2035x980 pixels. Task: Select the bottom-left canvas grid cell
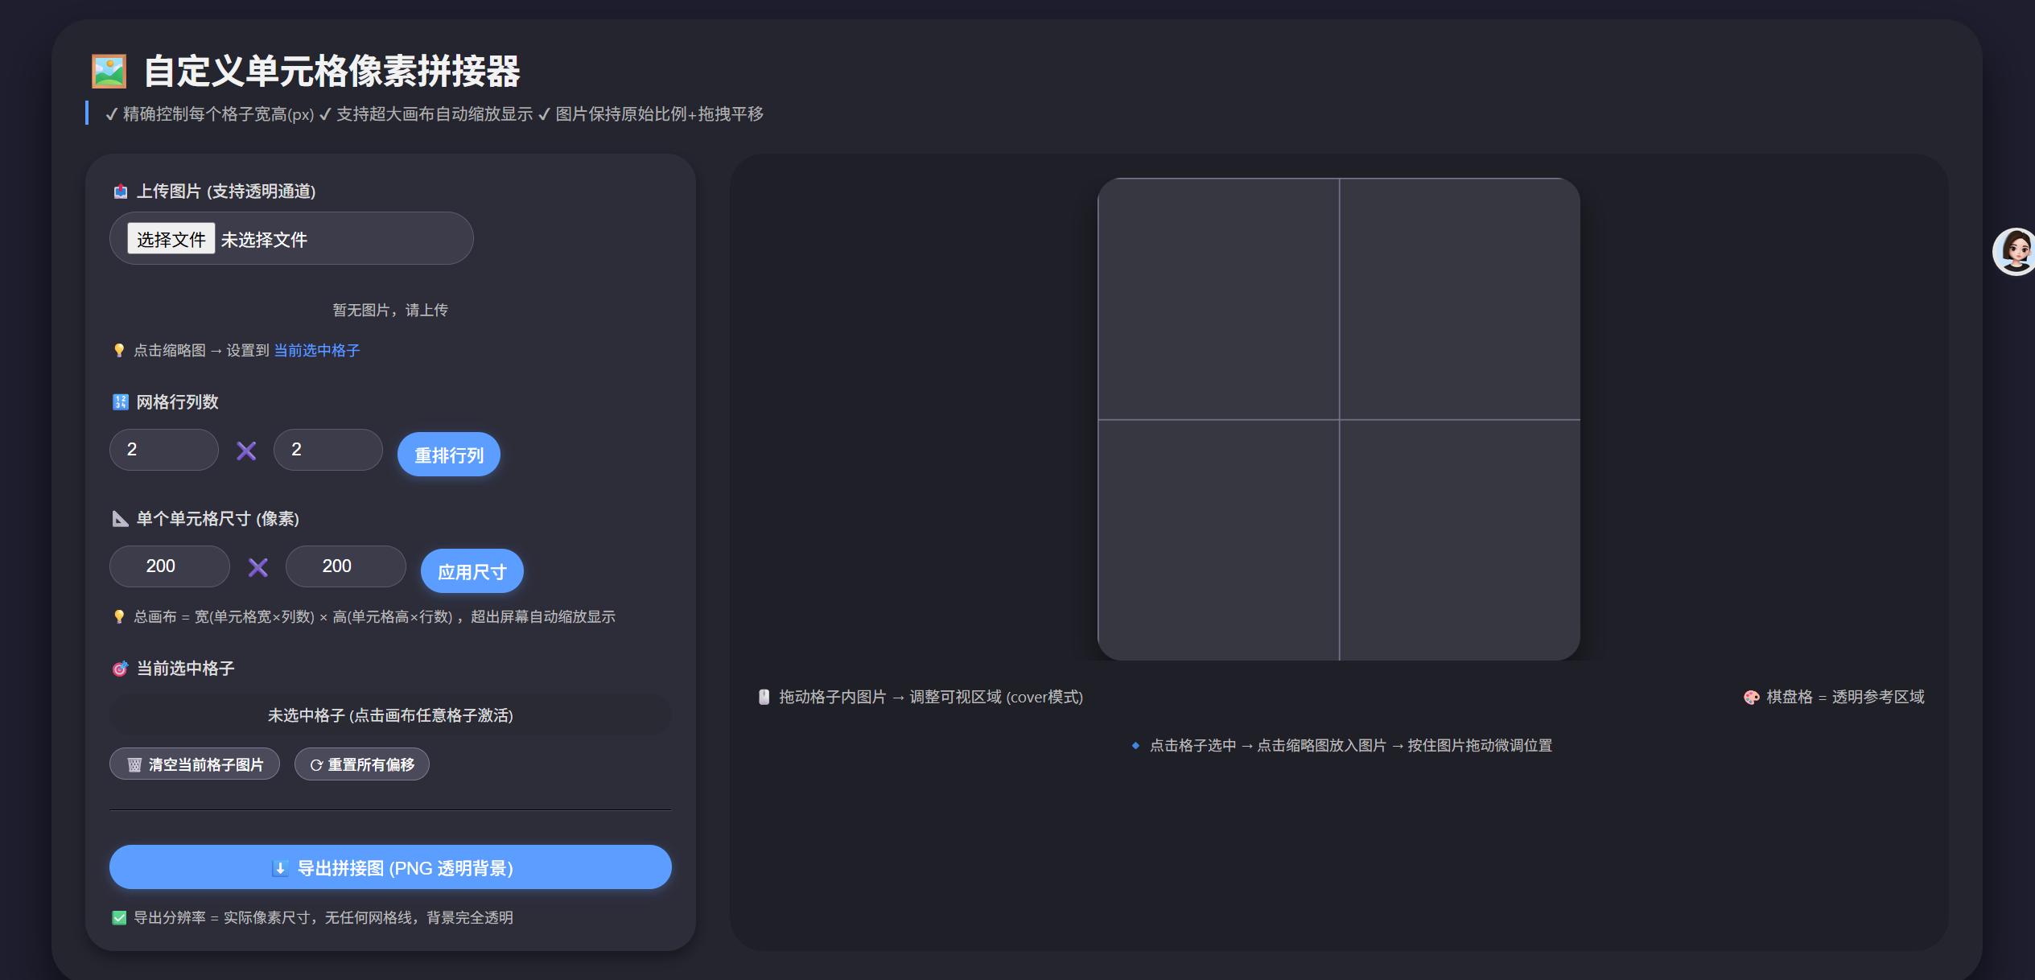tap(1218, 540)
